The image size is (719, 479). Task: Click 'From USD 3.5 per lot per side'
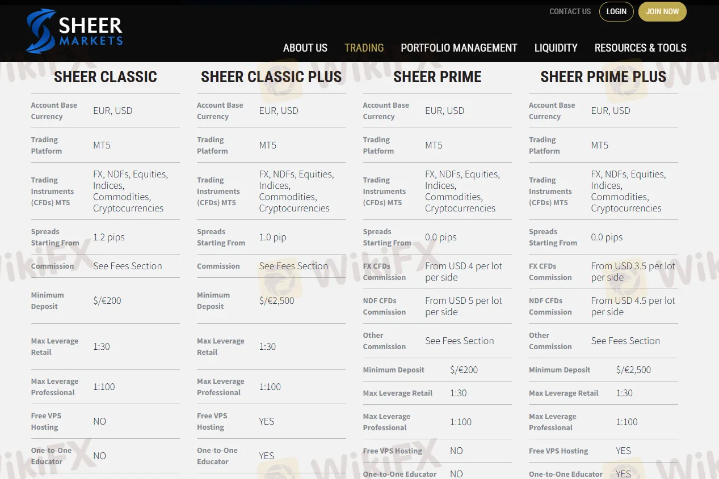633,272
